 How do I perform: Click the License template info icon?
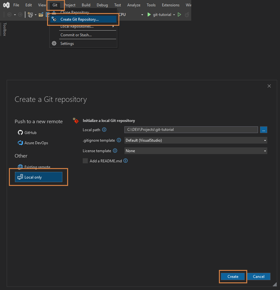pos(115,151)
